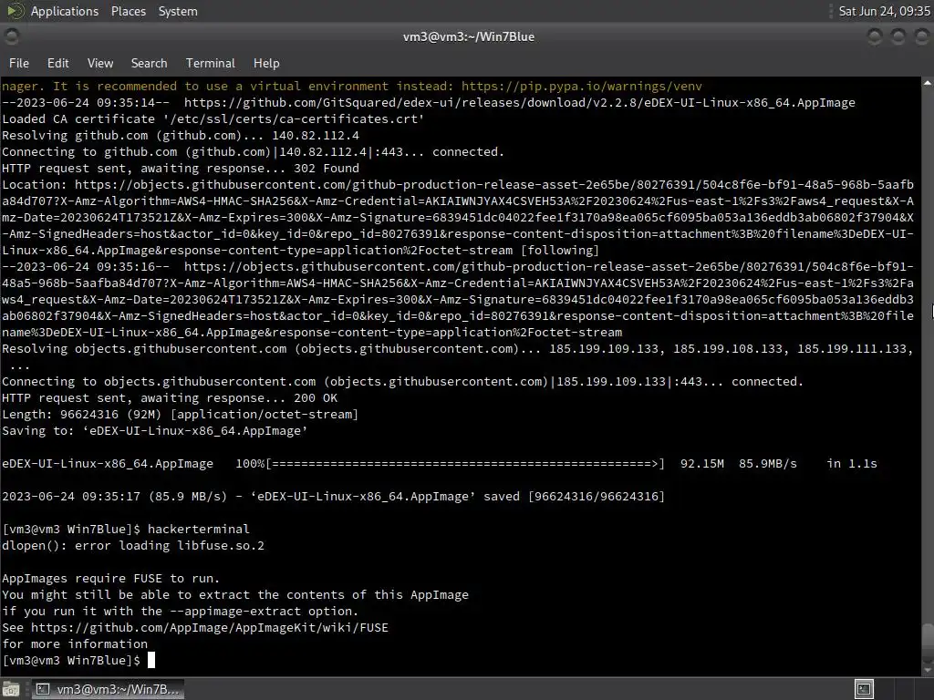Click scrollbar up arrow in terminal
The height and width of the screenshot is (700, 934).
pos(928,83)
